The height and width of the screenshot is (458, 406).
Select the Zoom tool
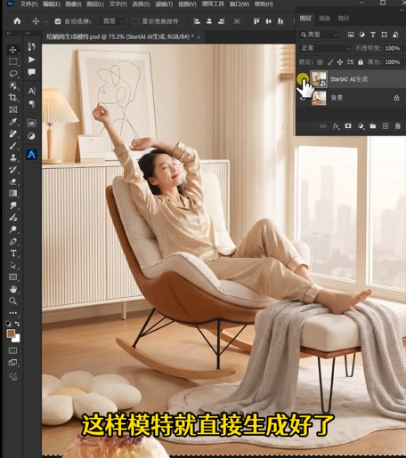(12, 301)
